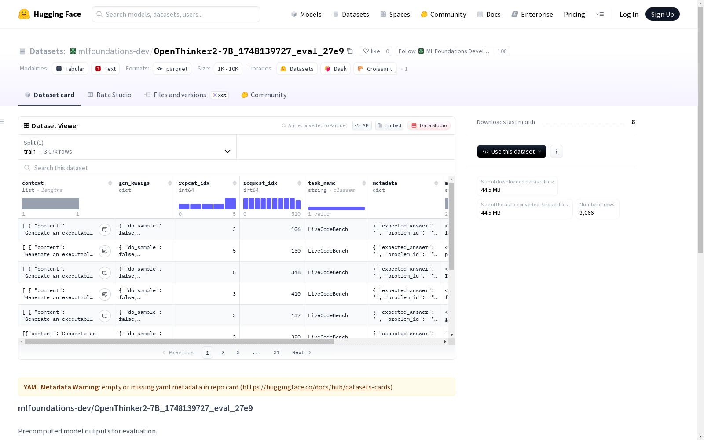
Task: Select the Dask library tag
Action: click(336, 69)
